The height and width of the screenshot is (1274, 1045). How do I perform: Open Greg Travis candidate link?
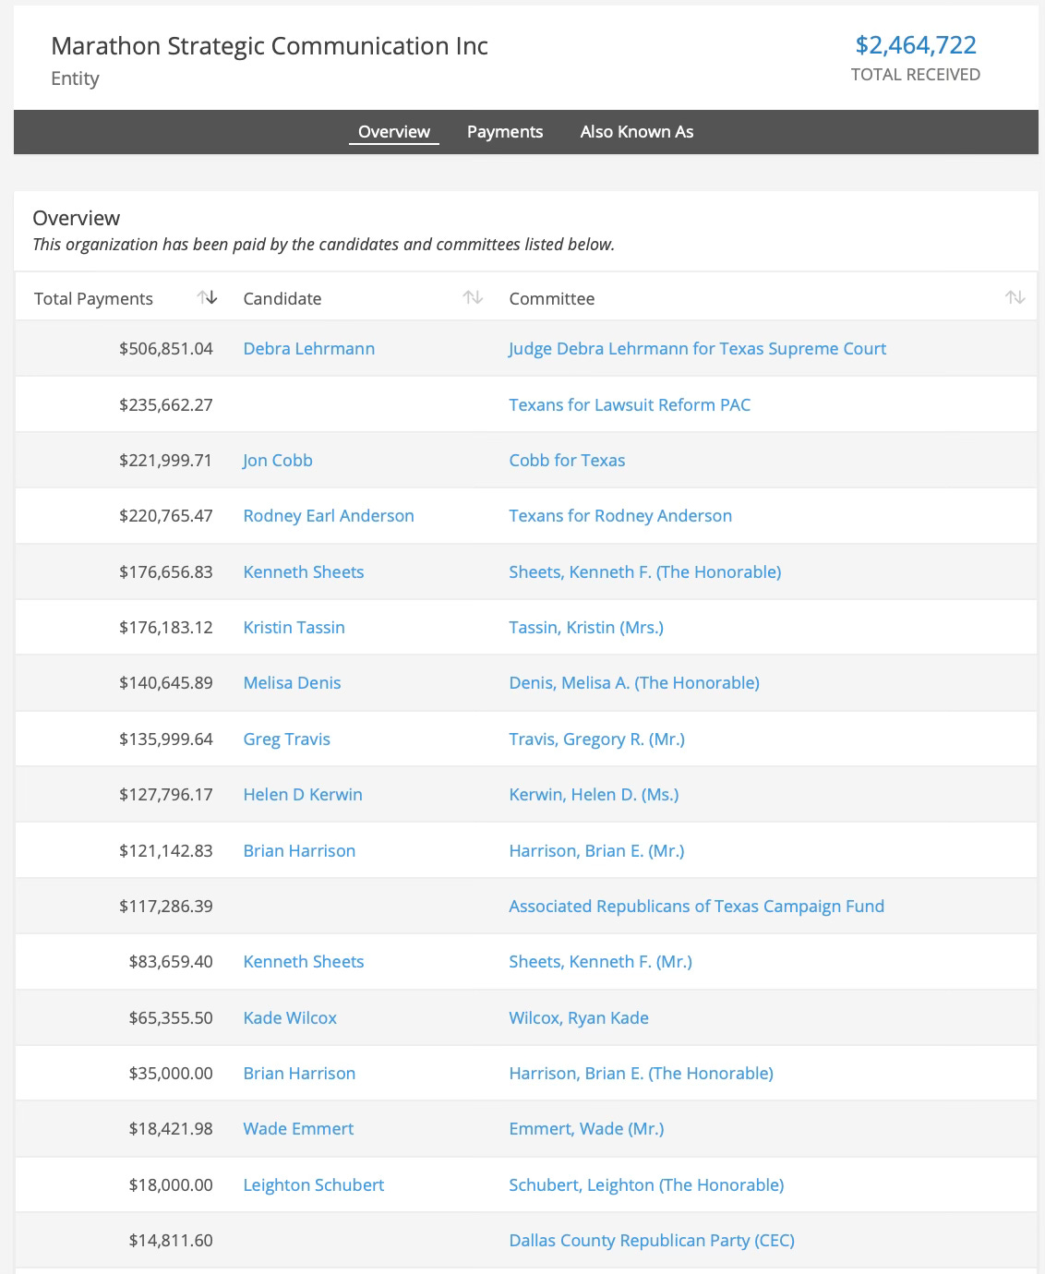point(287,739)
